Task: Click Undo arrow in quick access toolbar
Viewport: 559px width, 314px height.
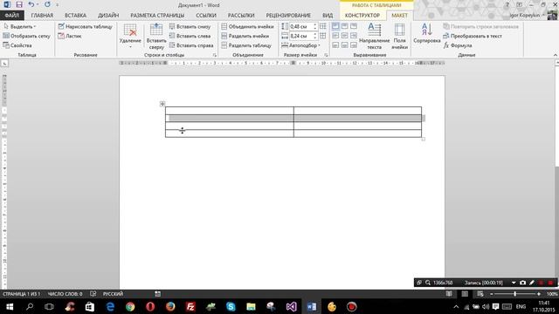Action: pyautogui.click(x=31, y=4)
